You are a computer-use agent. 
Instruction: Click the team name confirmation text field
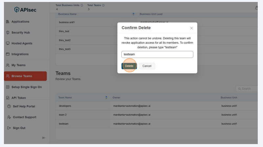point(157,54)
